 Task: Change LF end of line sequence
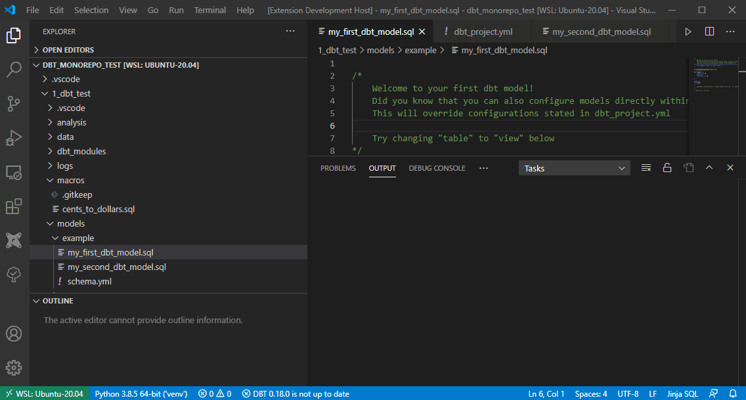click(653, 394)
